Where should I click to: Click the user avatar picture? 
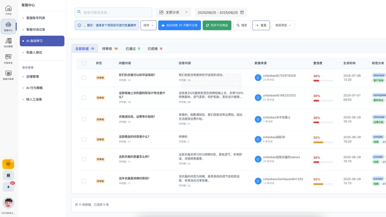8,203
